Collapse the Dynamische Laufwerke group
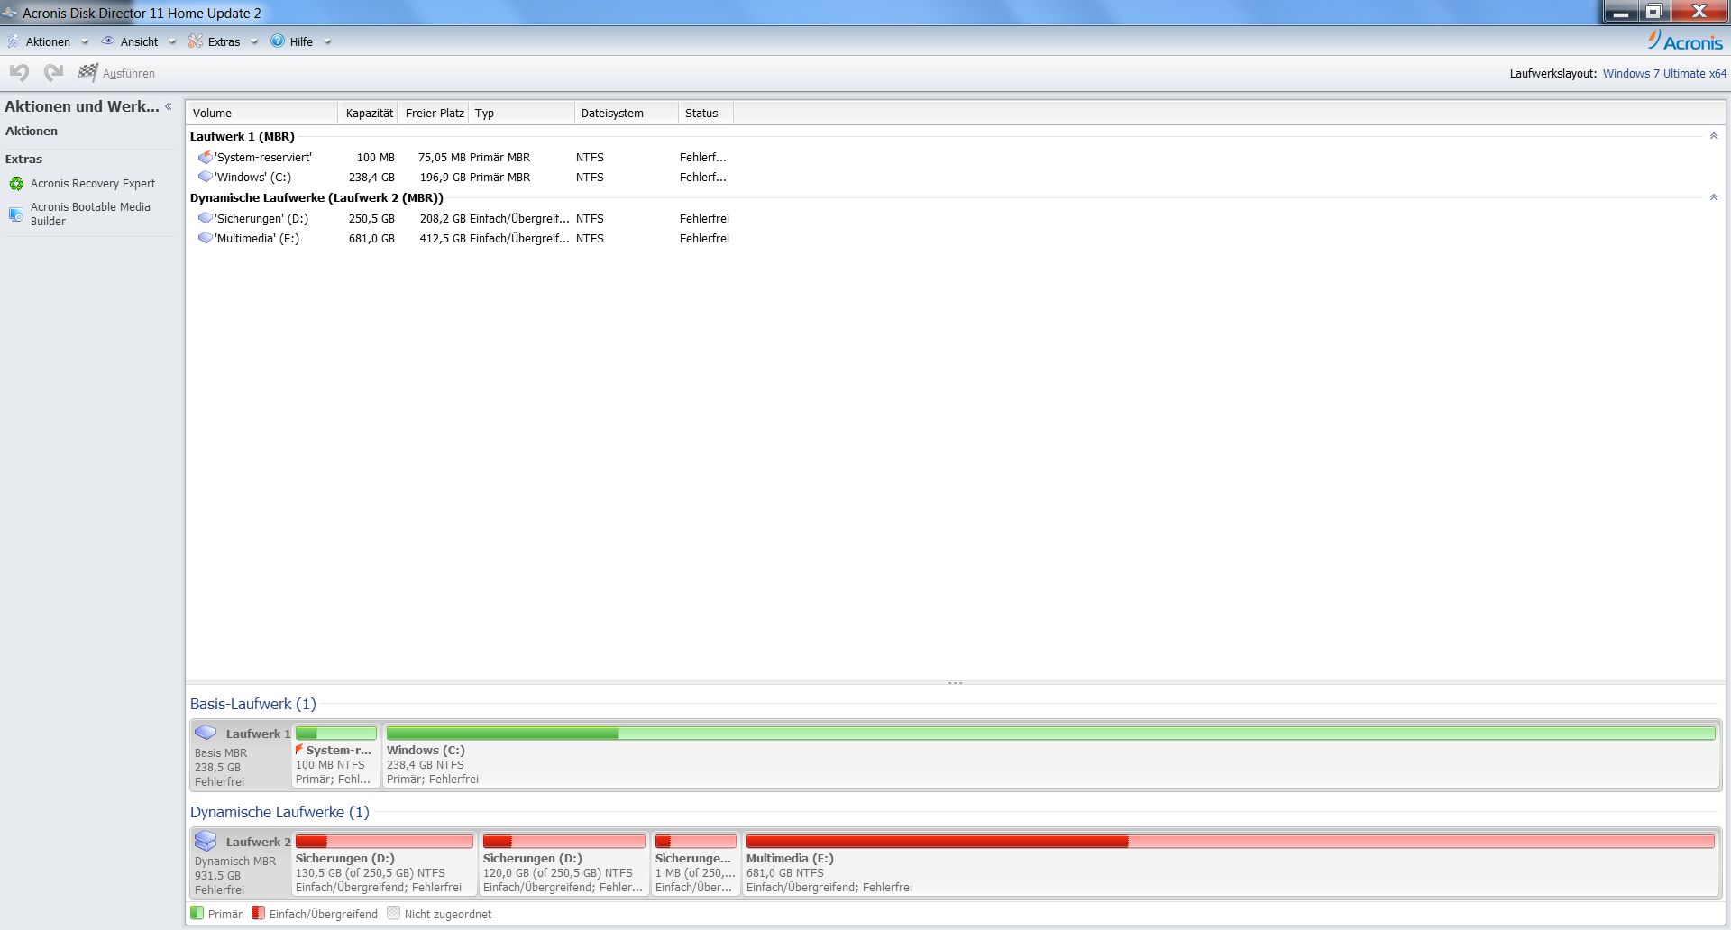Screen dimensions: 1731x930 (x=1714, y=197)
